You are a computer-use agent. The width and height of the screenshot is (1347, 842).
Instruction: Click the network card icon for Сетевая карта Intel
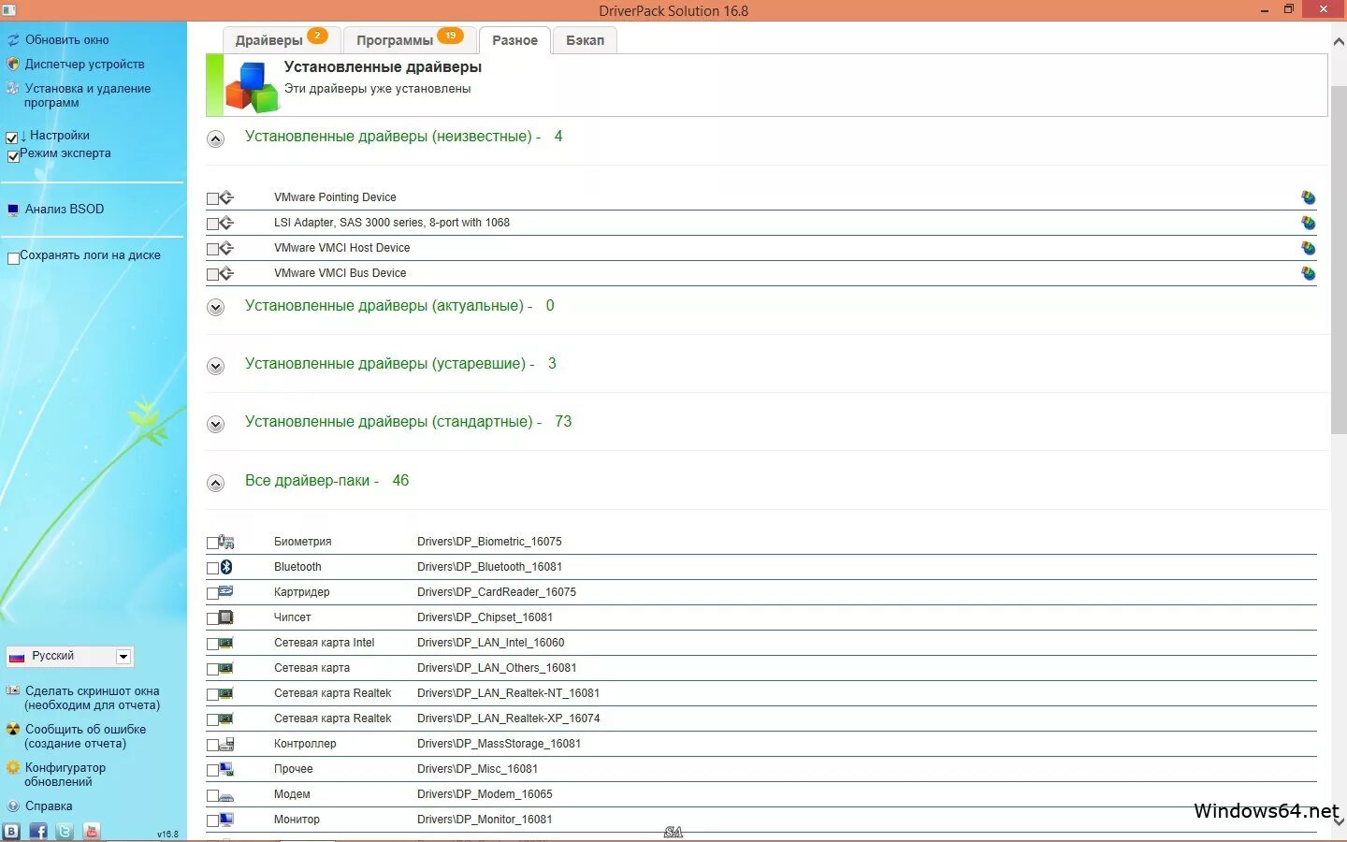[226, 643]
